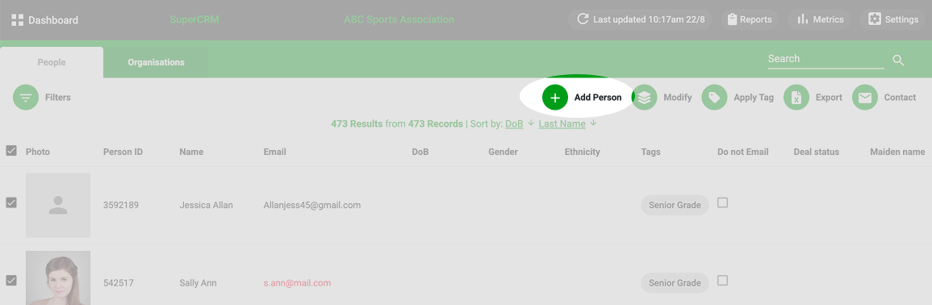Click the Modify layers icon
The width and height of the screenshot is (932, 305).
tap(644, 98)
